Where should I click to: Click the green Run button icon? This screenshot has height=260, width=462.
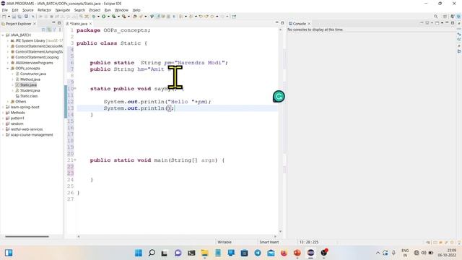[x=104, y=17]
